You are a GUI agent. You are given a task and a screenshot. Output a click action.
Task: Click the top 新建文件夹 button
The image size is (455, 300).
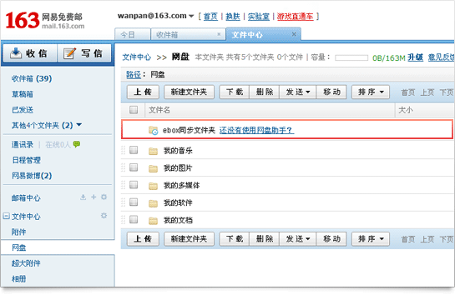pyautogui.click(x=189, y=92)
